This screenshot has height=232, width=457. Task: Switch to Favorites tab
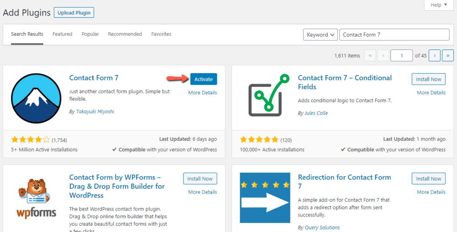pyautogui.click(x=161, y=34)
